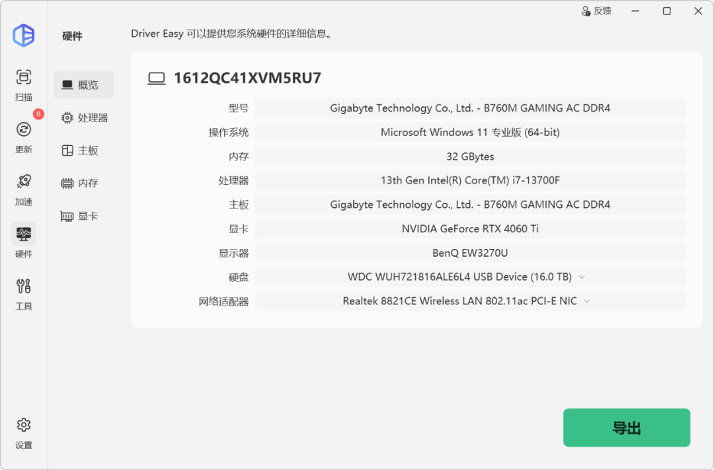
Task: Click the 反馈 feedback button
Action: pyautogui.click(x=596, y=11)
